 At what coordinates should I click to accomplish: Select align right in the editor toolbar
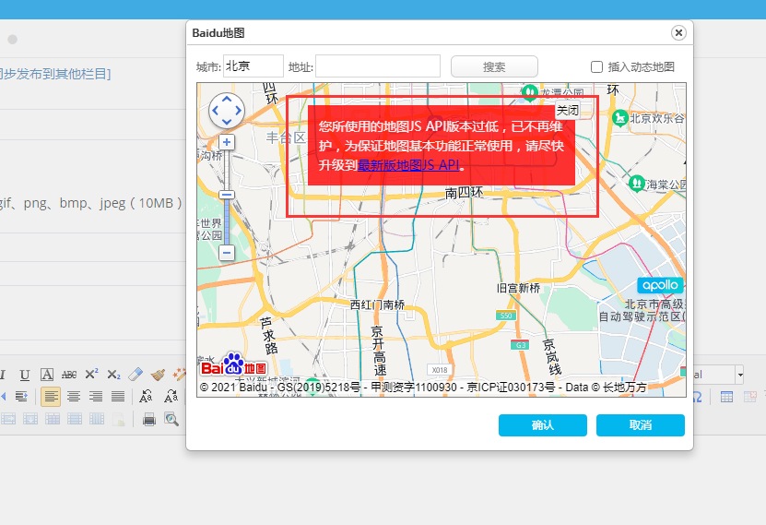coord(96,397)
